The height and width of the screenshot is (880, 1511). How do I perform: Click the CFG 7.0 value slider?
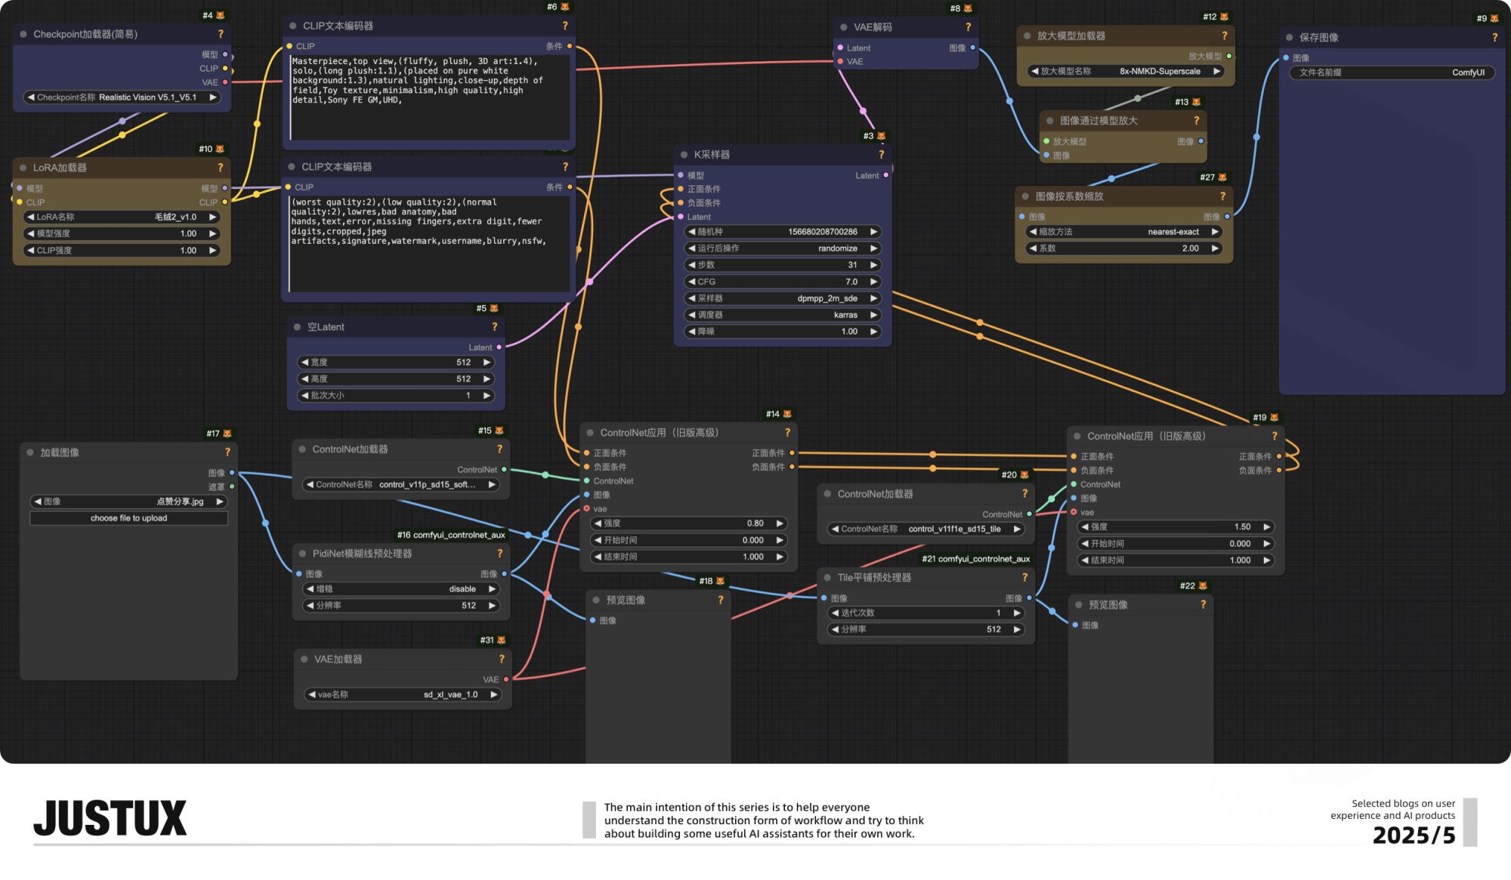pos(782,282)
